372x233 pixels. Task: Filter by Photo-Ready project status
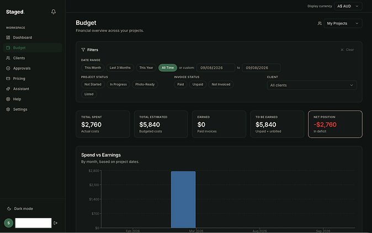(145, 84)
